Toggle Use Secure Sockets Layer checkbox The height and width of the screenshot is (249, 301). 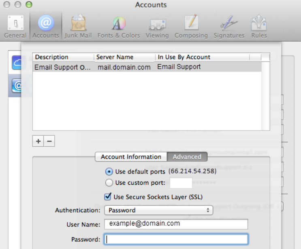[108, 197]
